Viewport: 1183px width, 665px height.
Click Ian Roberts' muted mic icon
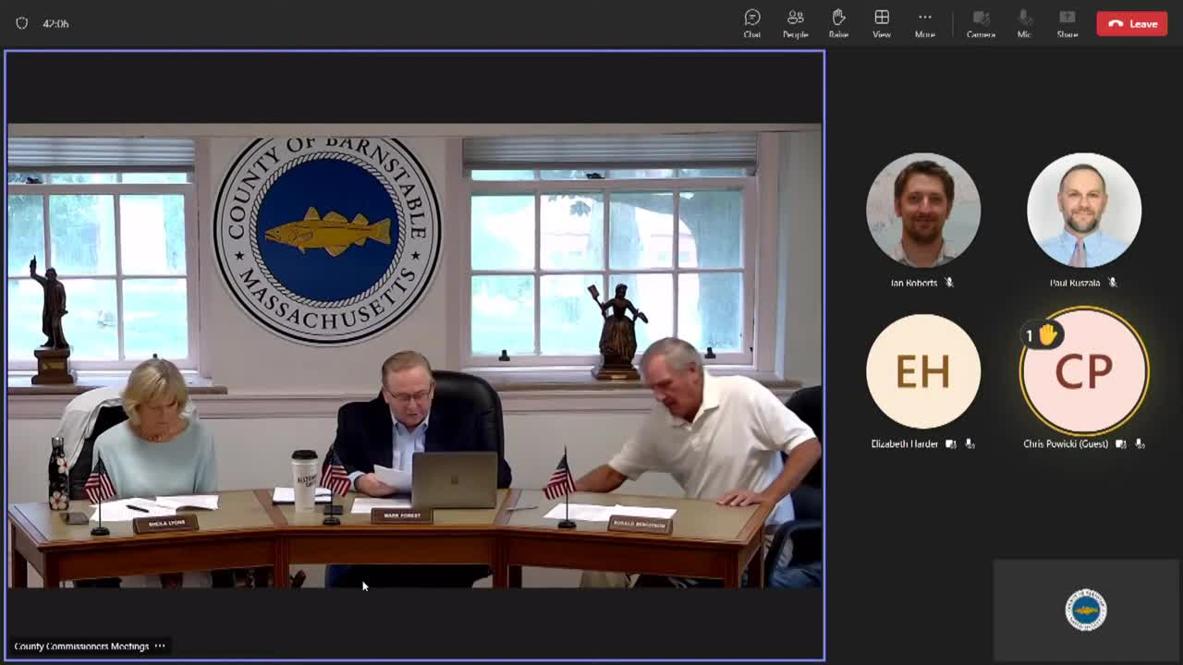(x=949, y=283)
